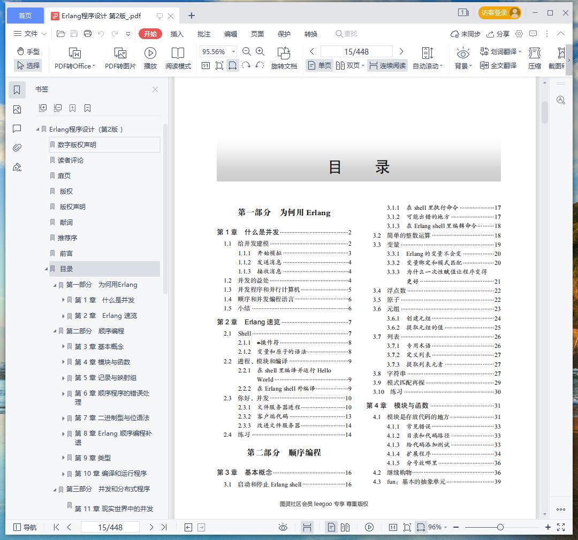Toggle the 导航 navigation panel
The width and height of the screenshot is (578, 540).
(x=25, y=527)
